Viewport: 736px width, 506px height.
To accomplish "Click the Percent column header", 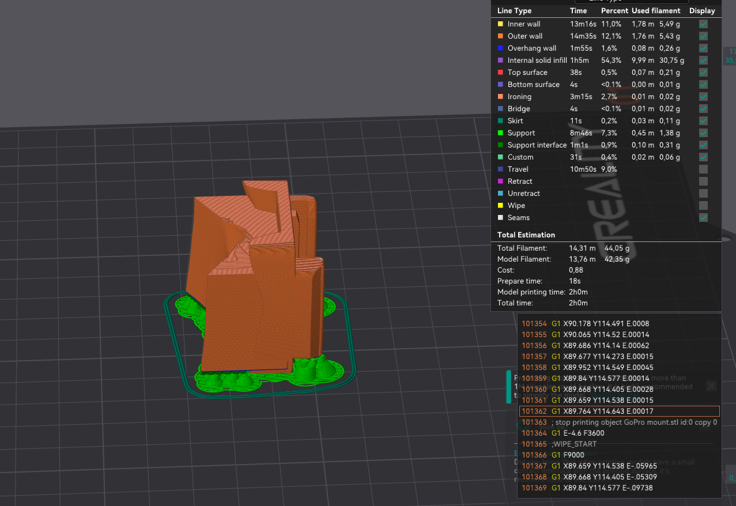I will [614, 11].
